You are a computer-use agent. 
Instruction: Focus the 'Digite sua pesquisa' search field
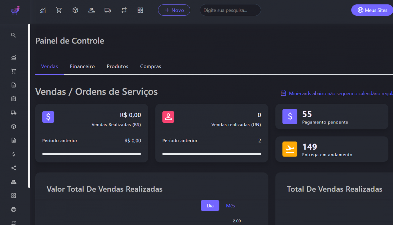click(x=230, y=10)
